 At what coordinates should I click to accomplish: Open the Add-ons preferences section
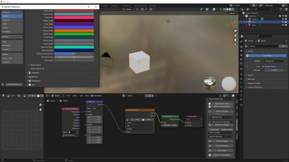pyautogui.click(x=12, y=37)
